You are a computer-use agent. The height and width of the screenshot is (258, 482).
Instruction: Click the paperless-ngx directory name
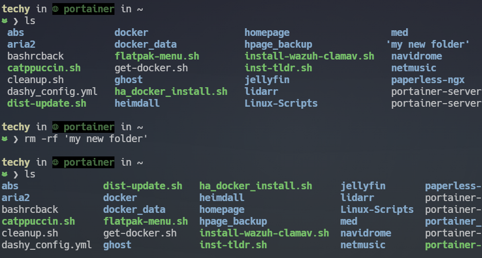(x=428, y=80)
